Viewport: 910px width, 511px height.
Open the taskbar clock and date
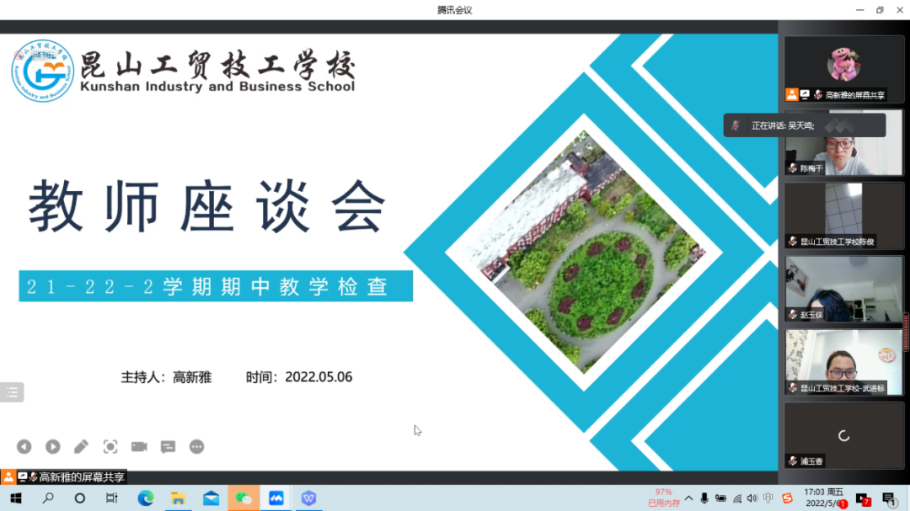824,498
